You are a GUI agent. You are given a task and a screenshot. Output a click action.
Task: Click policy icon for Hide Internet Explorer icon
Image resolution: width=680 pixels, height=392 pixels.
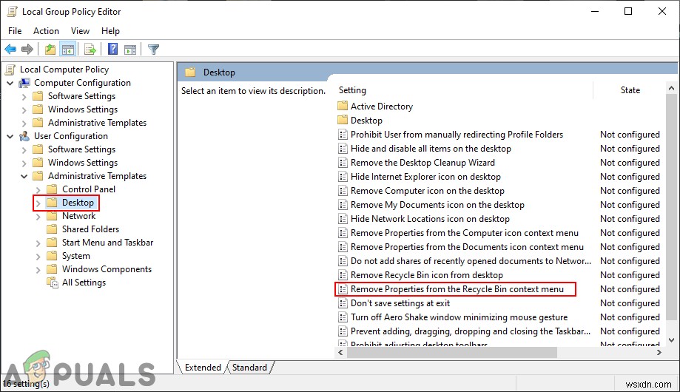[x=343, y=177]
